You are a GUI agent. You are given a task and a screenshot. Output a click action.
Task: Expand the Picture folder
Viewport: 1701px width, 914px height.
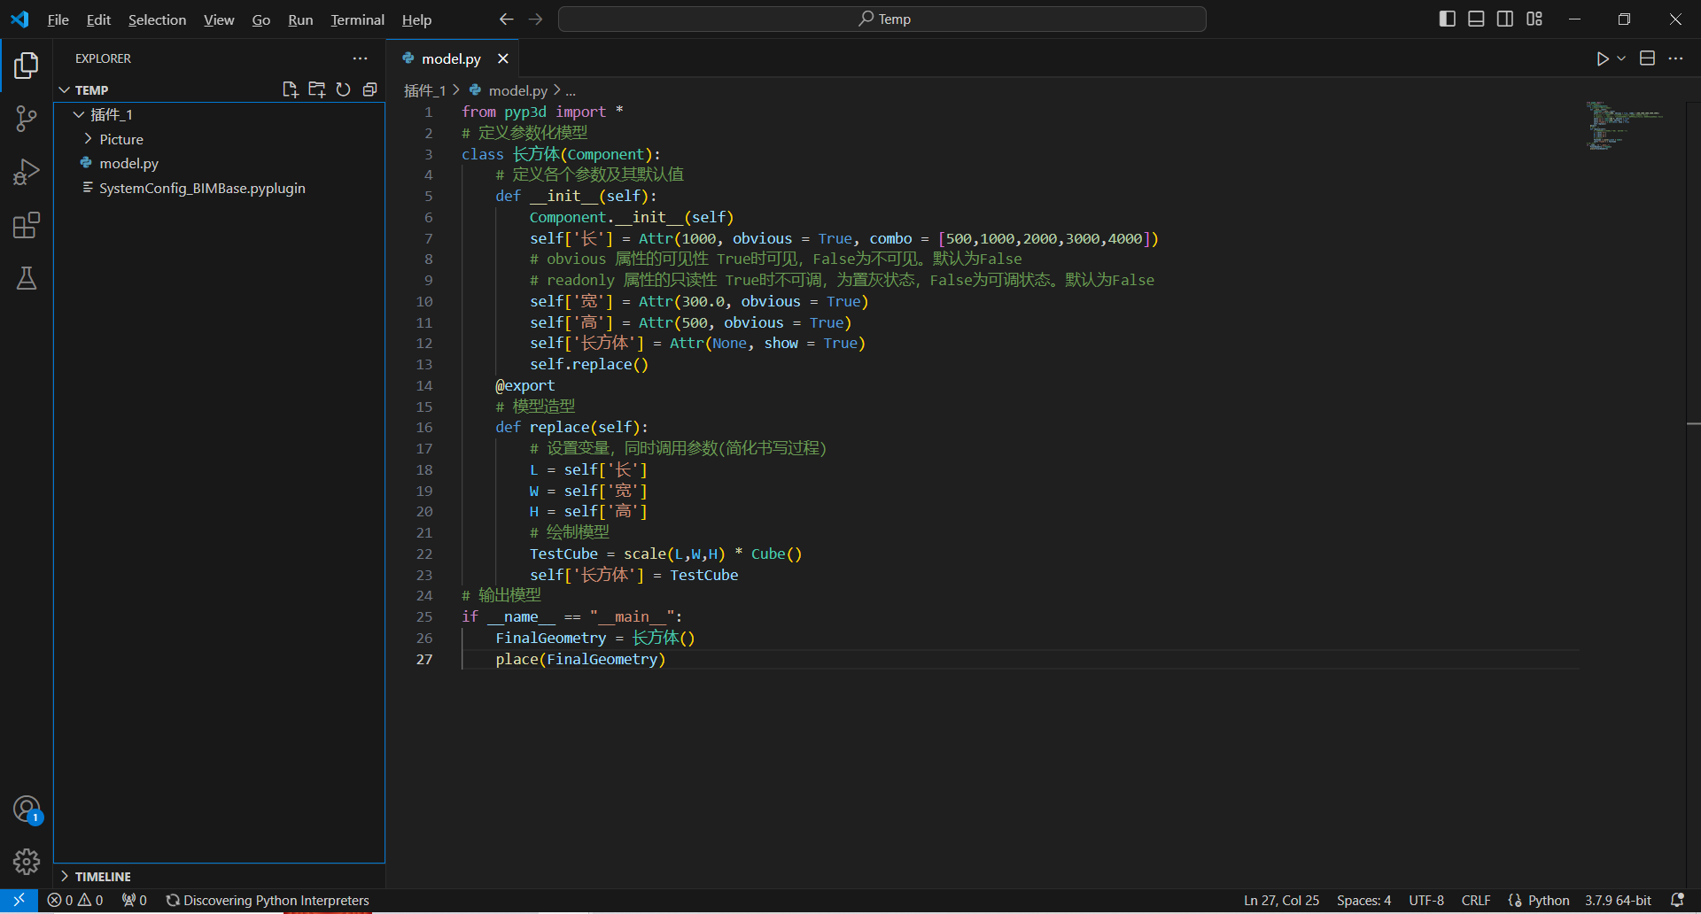121,139
